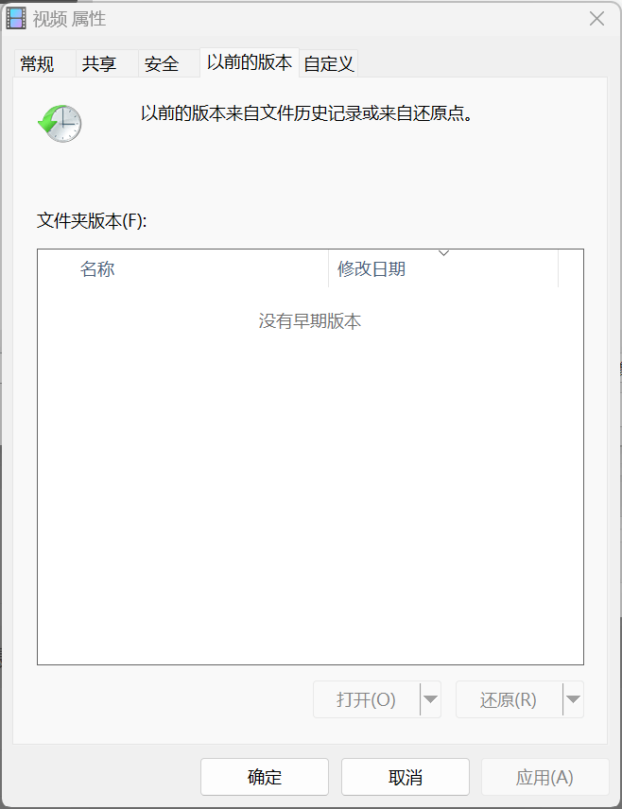Click the green-arrow clock restore icon

point(60,123)
